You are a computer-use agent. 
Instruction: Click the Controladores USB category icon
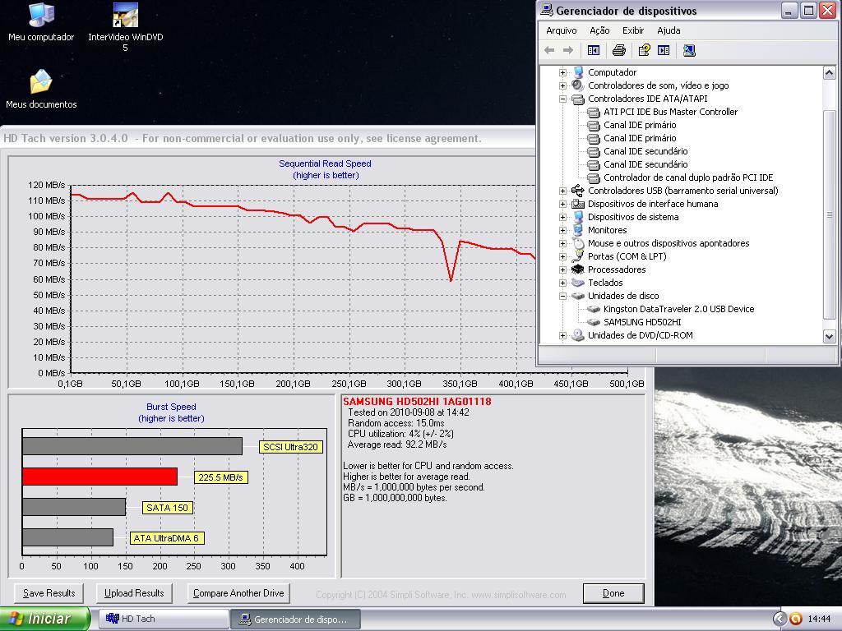click(x=578, y=191)
